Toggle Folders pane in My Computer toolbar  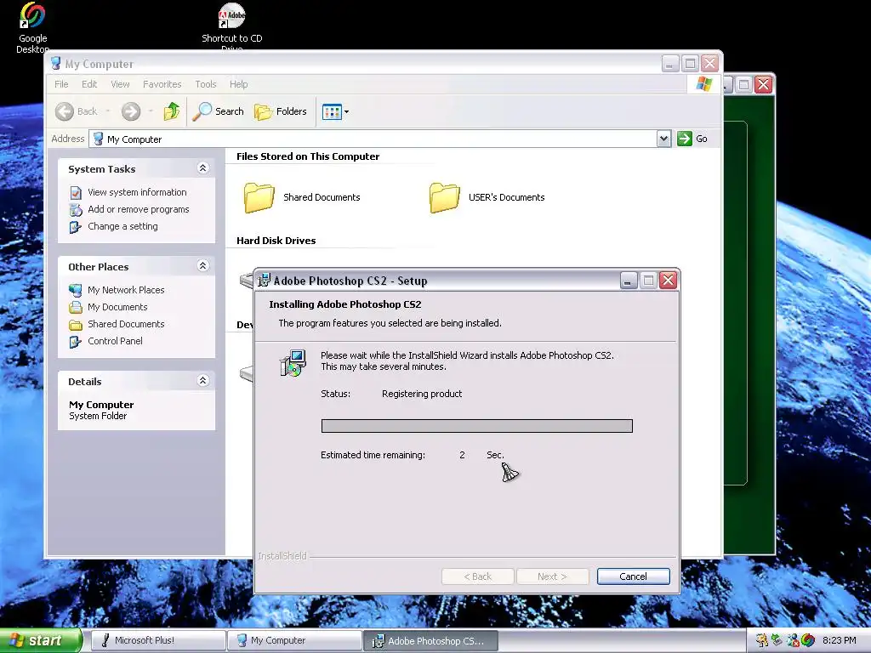[281, 111]
